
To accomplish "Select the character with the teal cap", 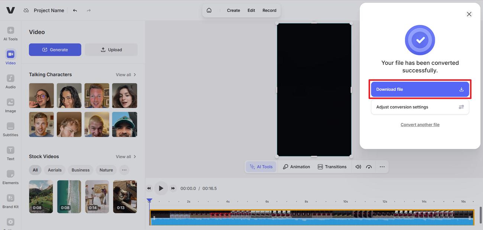I will (x=124, y=124).
